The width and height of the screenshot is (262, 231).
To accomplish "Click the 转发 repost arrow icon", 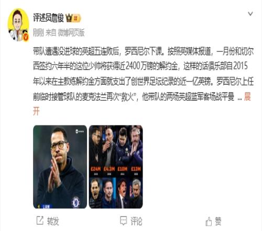I will point(40,220).
